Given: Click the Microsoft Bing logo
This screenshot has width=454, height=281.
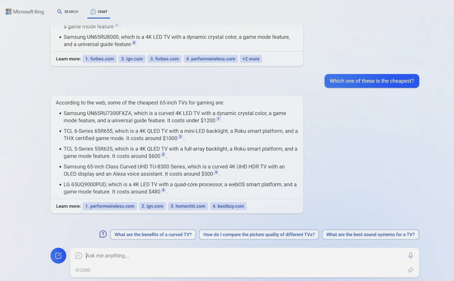Looking at the screenshot, I should click(25, 12).
